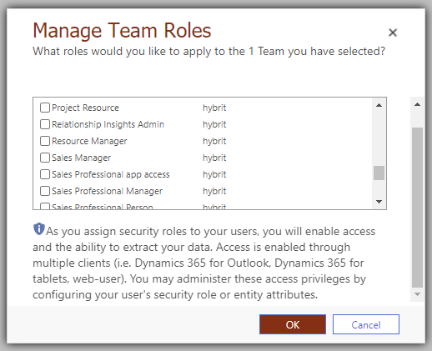Click 'hybrit' beside Project Resource

click(214, 108)
